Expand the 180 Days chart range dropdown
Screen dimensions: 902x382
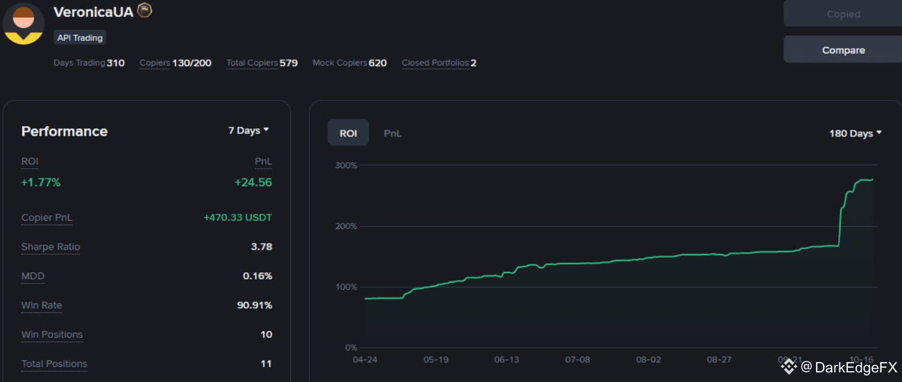click(855, 133)
